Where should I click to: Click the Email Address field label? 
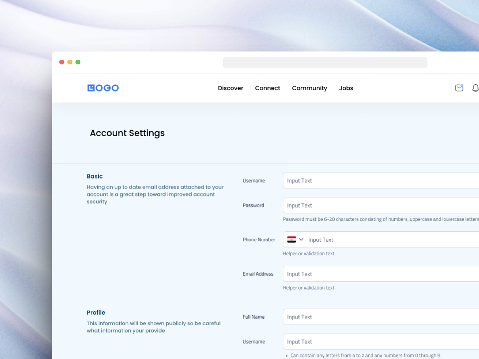click(x=258, y=274)
